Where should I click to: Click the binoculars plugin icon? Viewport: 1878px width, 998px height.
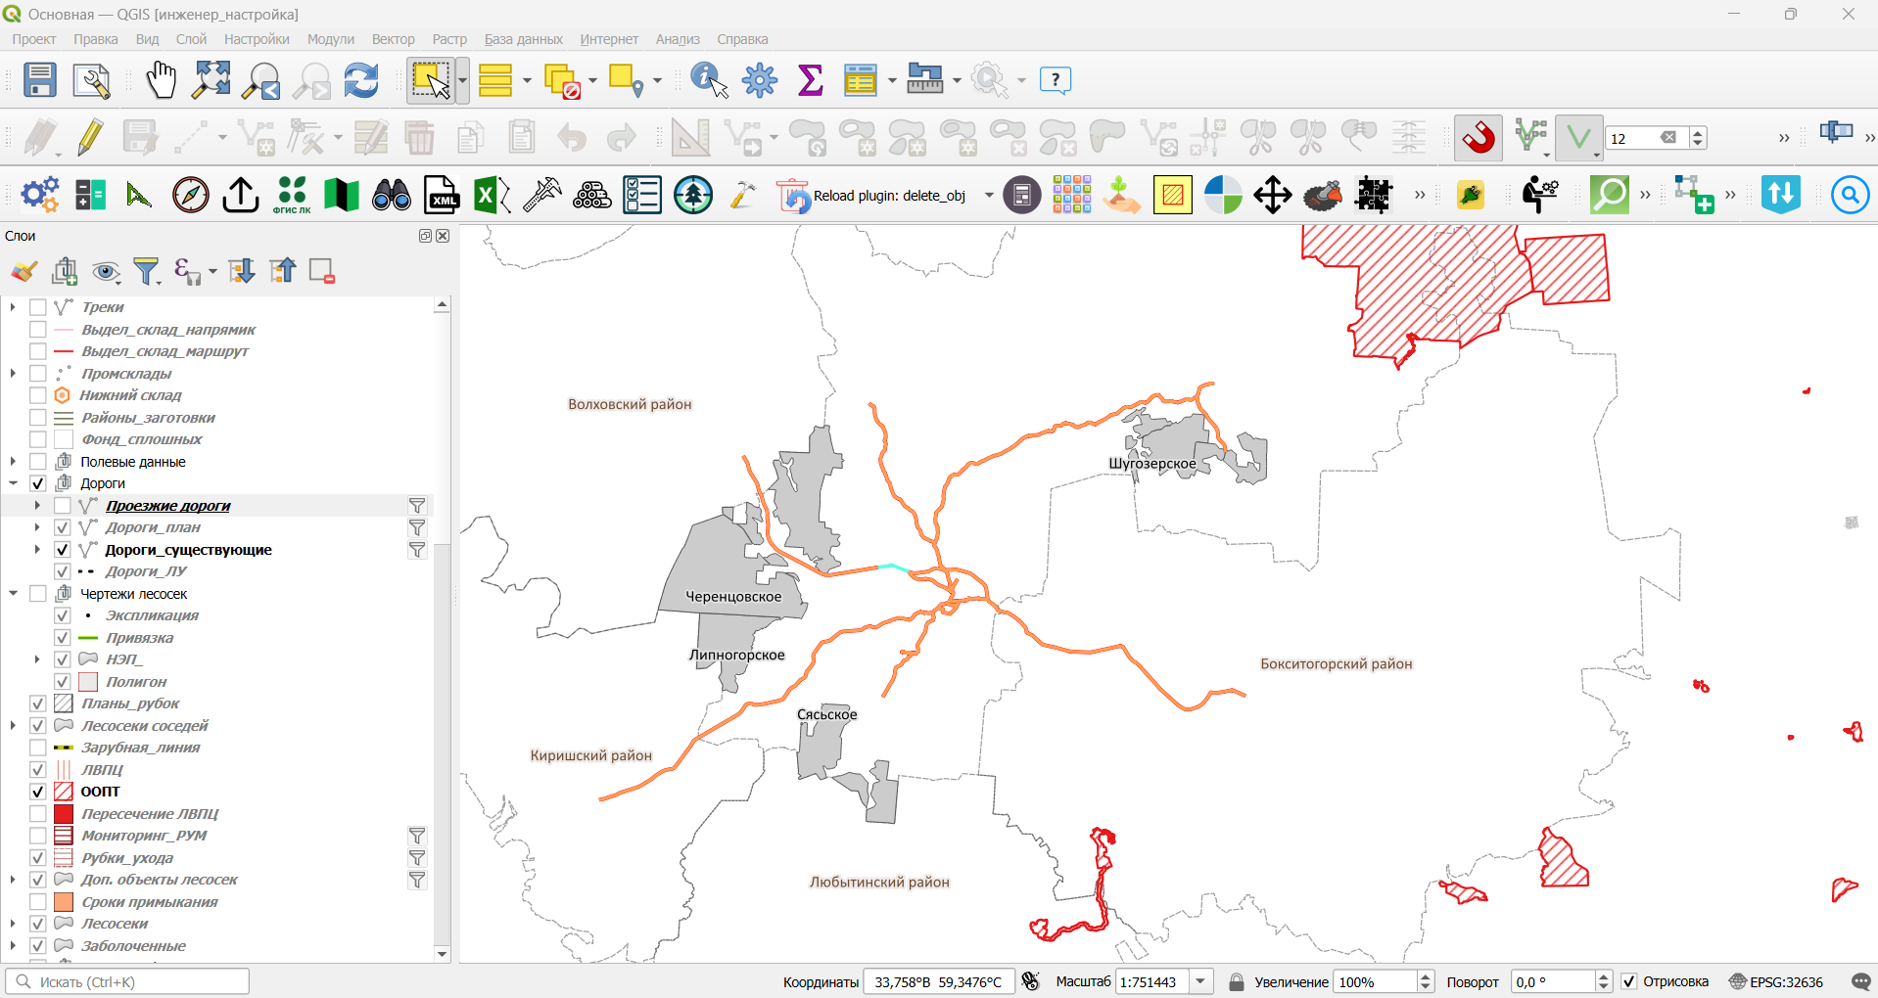click(392, 195)
